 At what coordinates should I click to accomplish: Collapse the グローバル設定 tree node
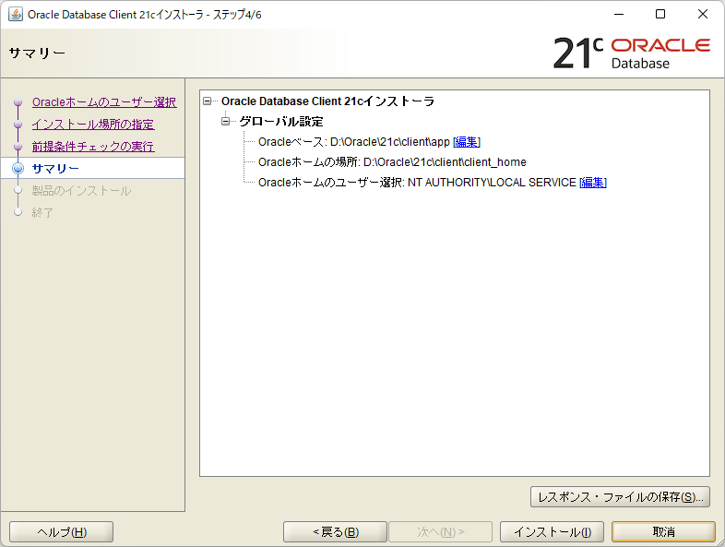click(226, 122)
